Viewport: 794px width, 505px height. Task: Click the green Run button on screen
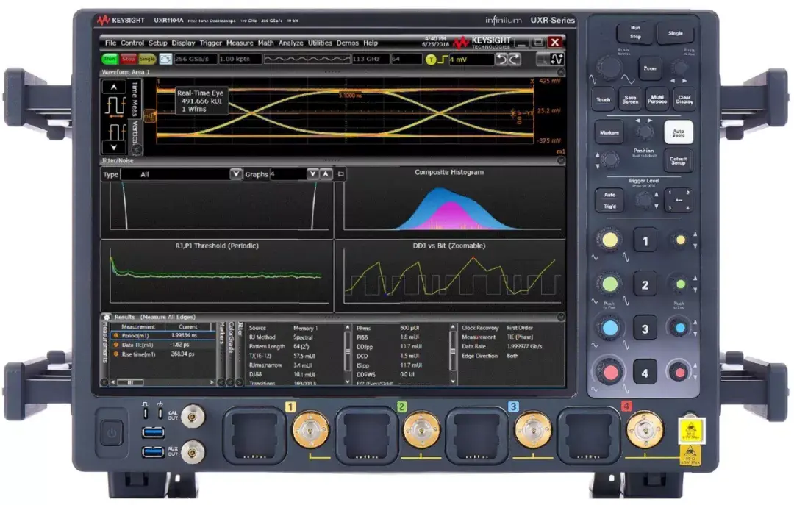tap(110, 60)
